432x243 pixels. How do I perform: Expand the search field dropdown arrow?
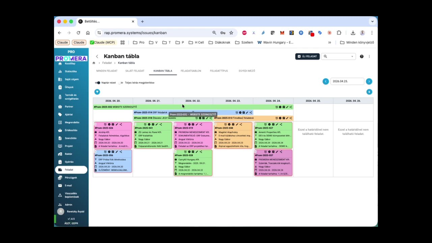point(352,57)
